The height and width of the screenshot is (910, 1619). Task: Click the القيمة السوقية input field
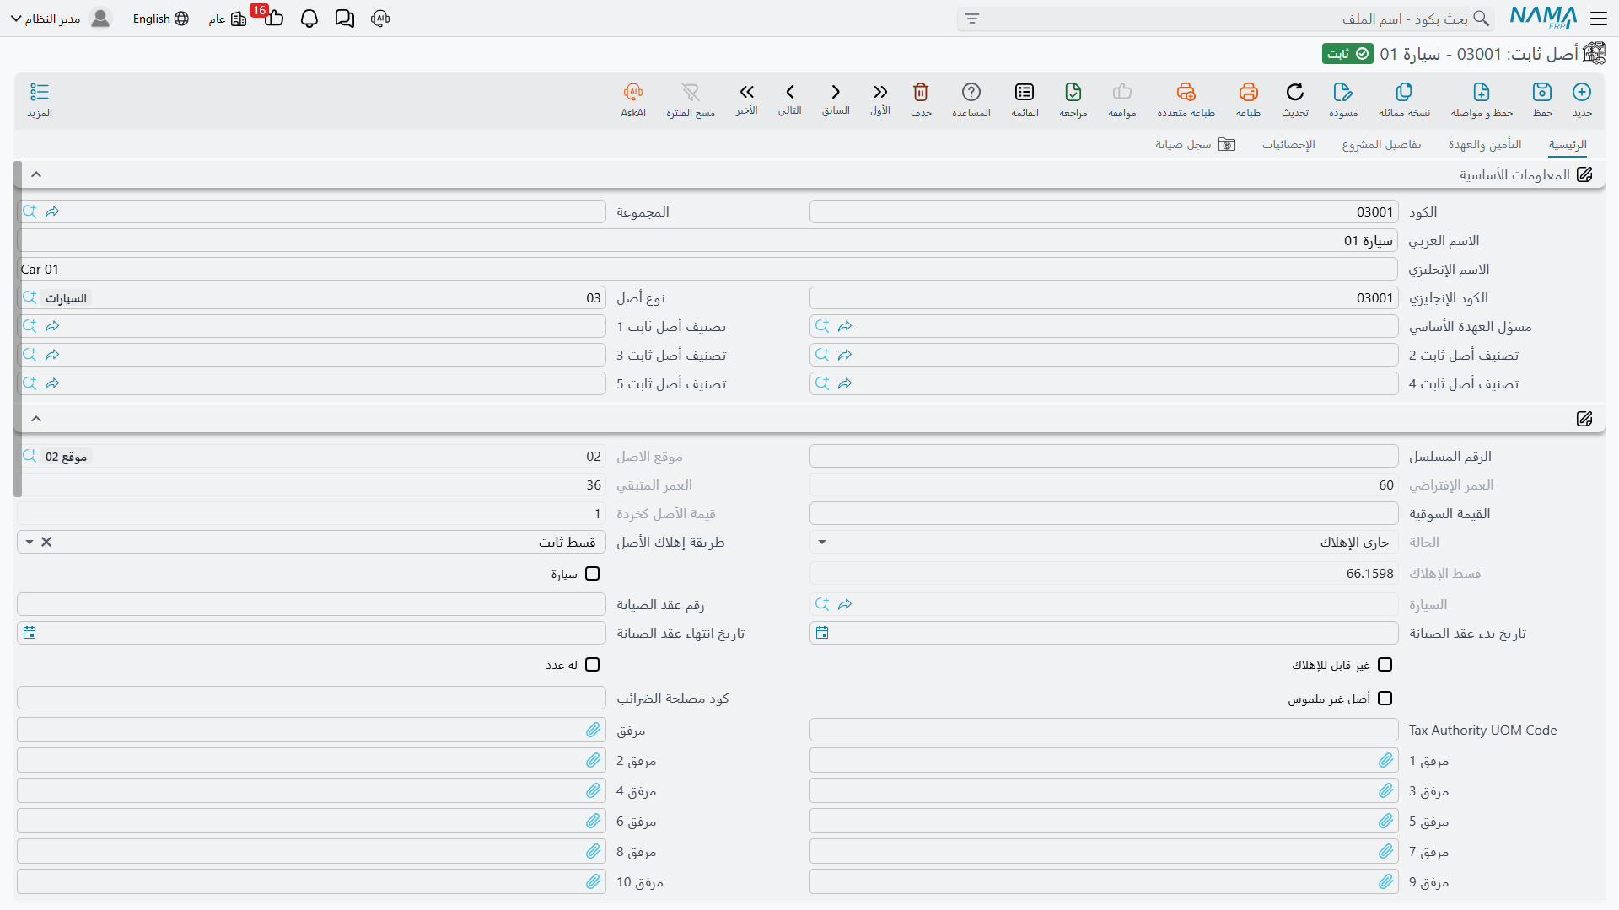coord(1104,514)
